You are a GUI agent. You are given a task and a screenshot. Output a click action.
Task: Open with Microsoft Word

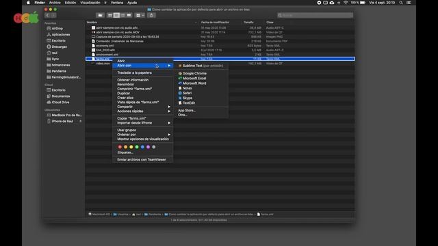[201, 83]
